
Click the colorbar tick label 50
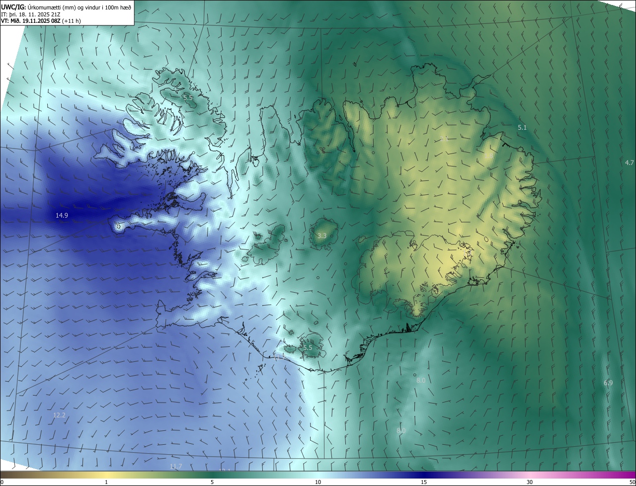632,483
